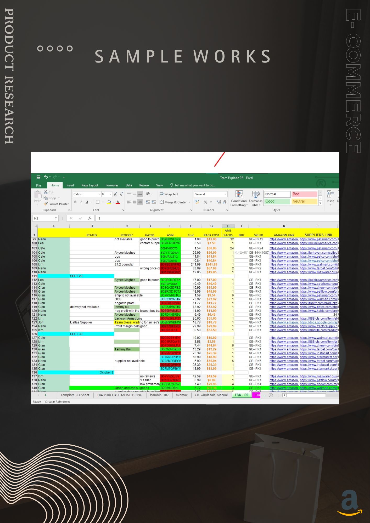Screen dimensions: 370x523
Task: Click the Undo arrow icon
Action: (x=46, y=177)
